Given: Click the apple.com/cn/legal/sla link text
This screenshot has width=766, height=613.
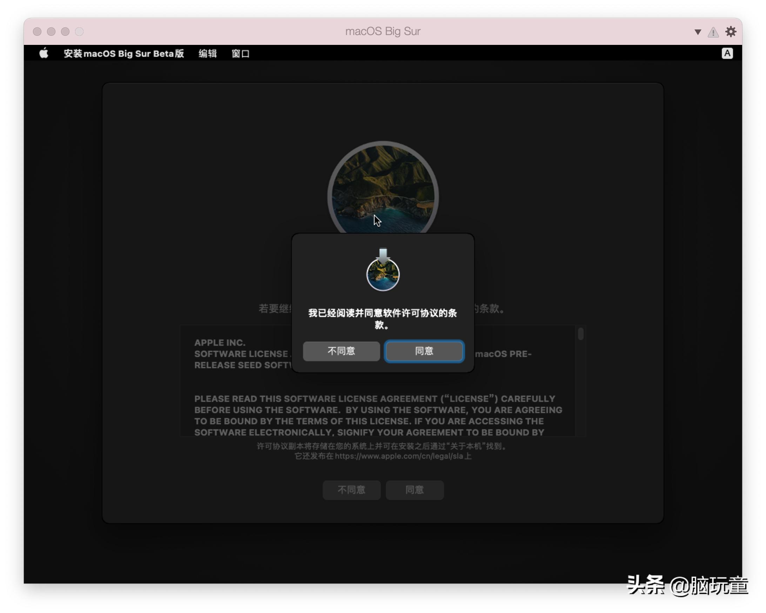Looking at the screenshot, I should point(399,456).
